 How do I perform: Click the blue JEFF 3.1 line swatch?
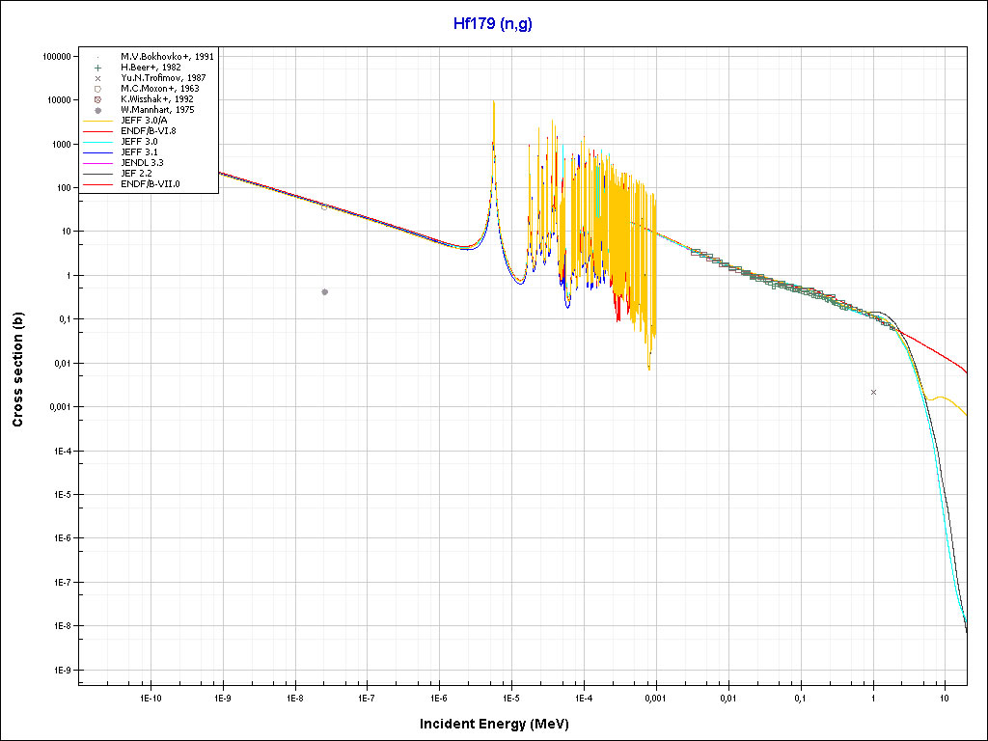(98, 152)
